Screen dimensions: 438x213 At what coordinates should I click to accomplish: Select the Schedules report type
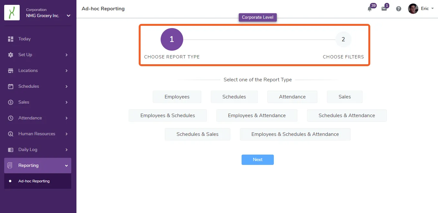coord(234,97)
